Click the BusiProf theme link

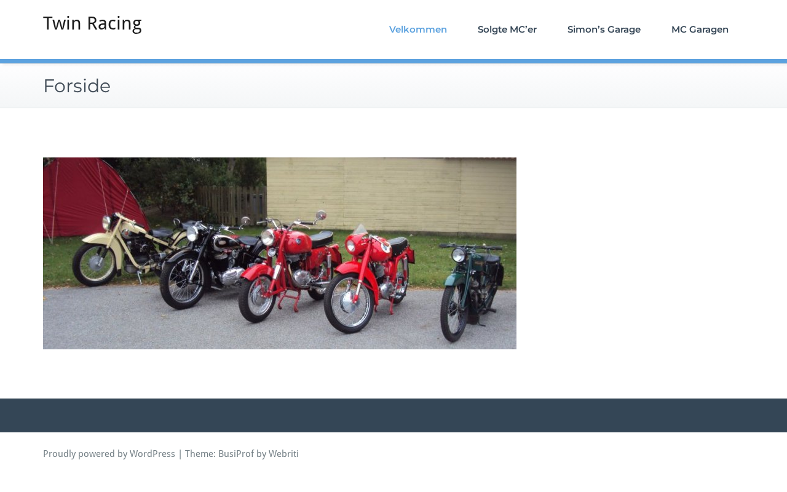[x=236, y=454]
